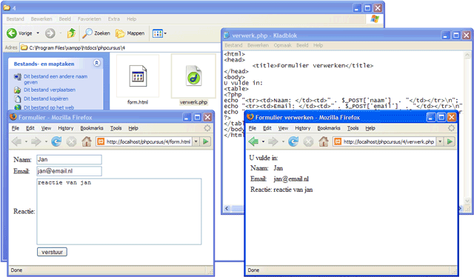Screen dimensions: 474x277
Task: Click the Explorer address bar path
Action: 121,48
